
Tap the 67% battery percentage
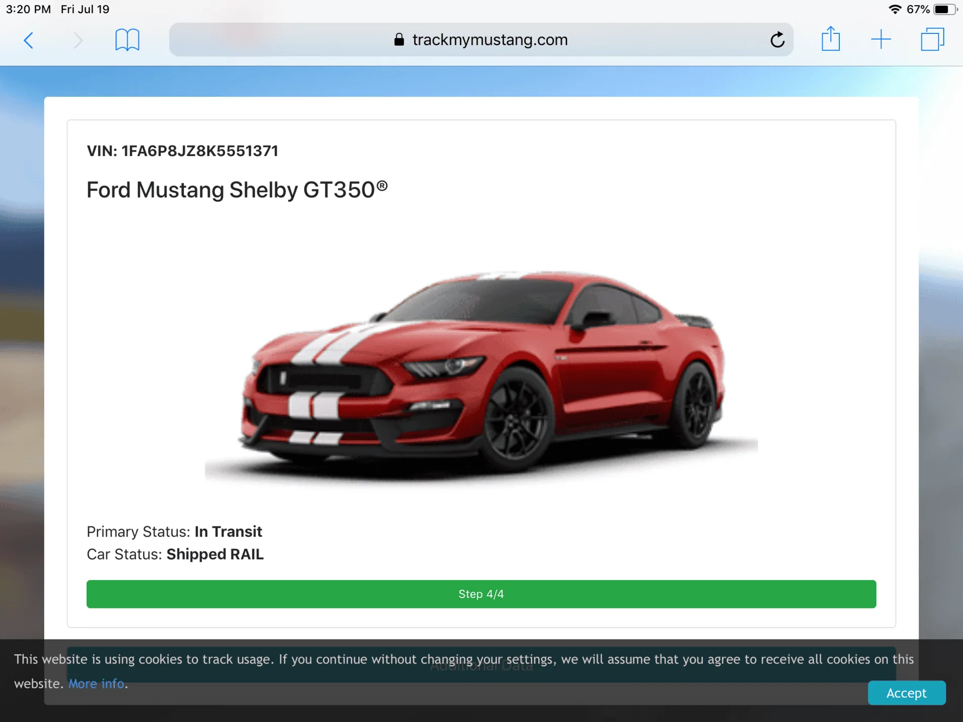coord(918,9)
